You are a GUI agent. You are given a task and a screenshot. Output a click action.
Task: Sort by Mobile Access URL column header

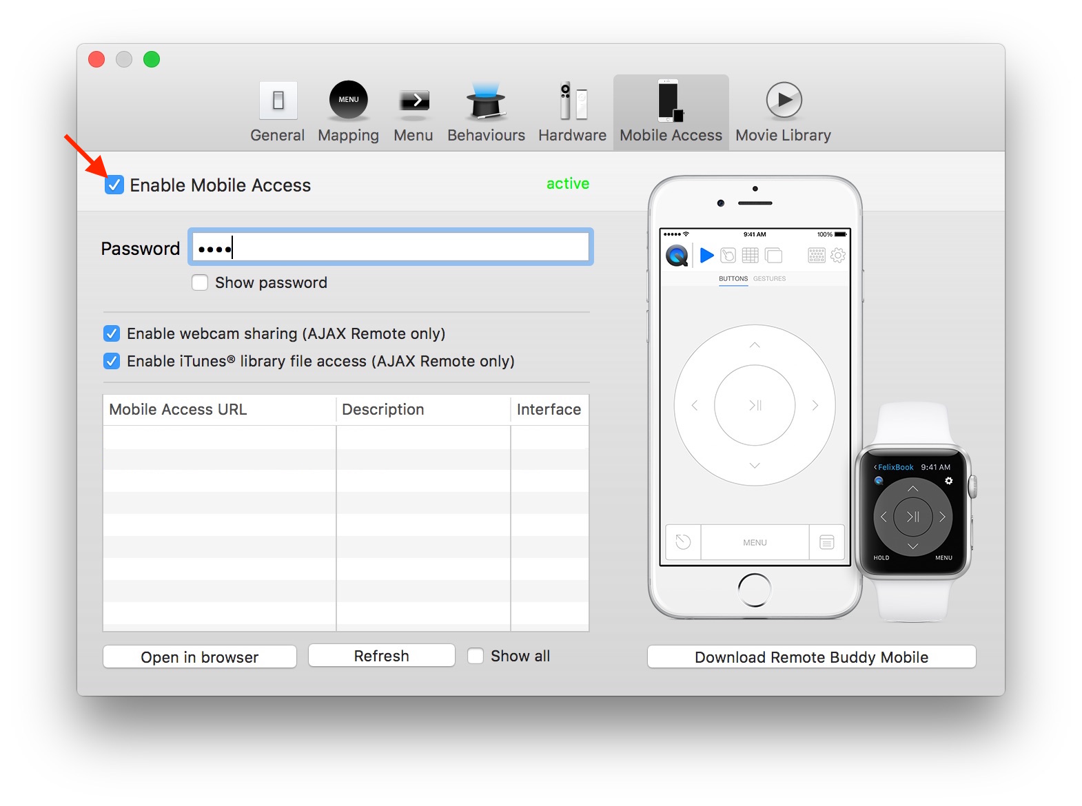click(x=219, y=409)
